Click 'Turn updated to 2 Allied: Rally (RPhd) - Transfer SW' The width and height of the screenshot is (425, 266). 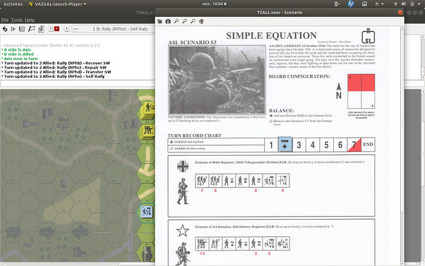click(57, 72)
